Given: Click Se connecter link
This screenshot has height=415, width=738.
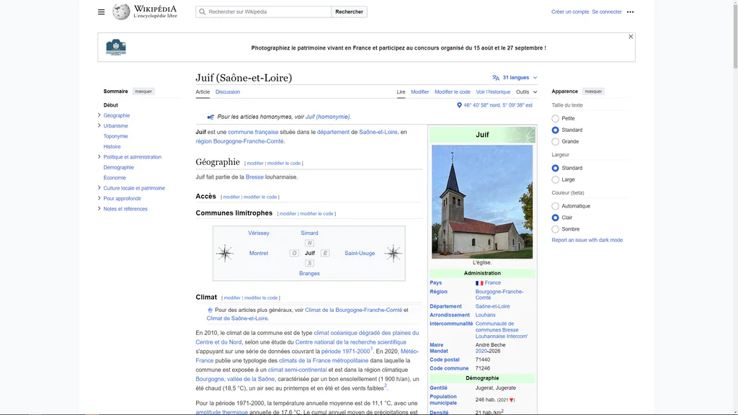Looking at the screenshot, I should (x=607, y=12).
